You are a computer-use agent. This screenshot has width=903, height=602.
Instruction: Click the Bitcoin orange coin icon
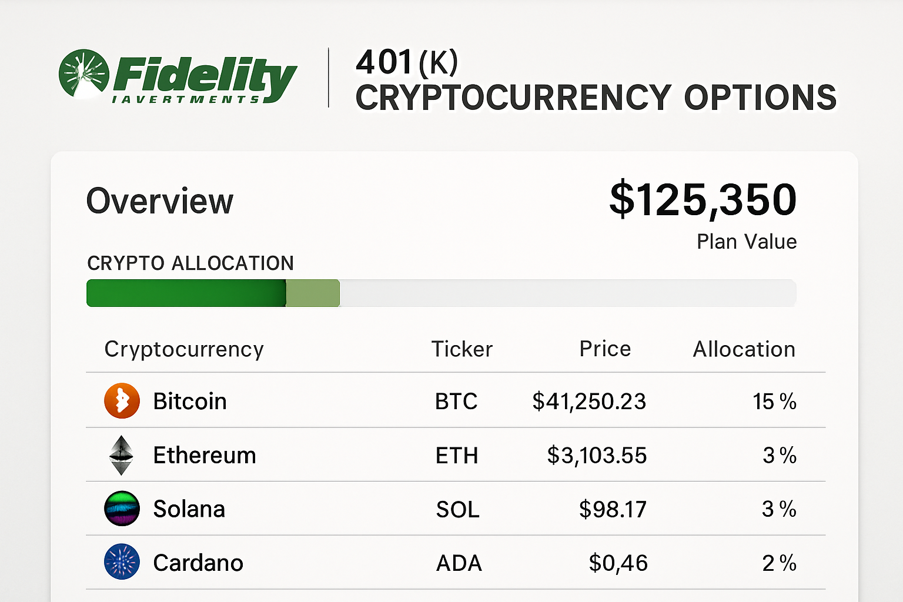pyautogui.click(x=122, y=401)
